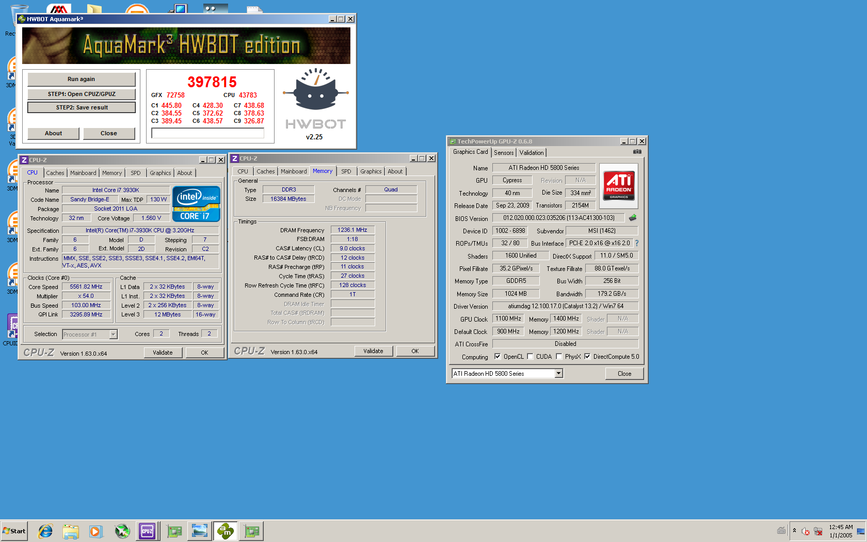Click the green jet icon in taskbar

click(122, 531)
